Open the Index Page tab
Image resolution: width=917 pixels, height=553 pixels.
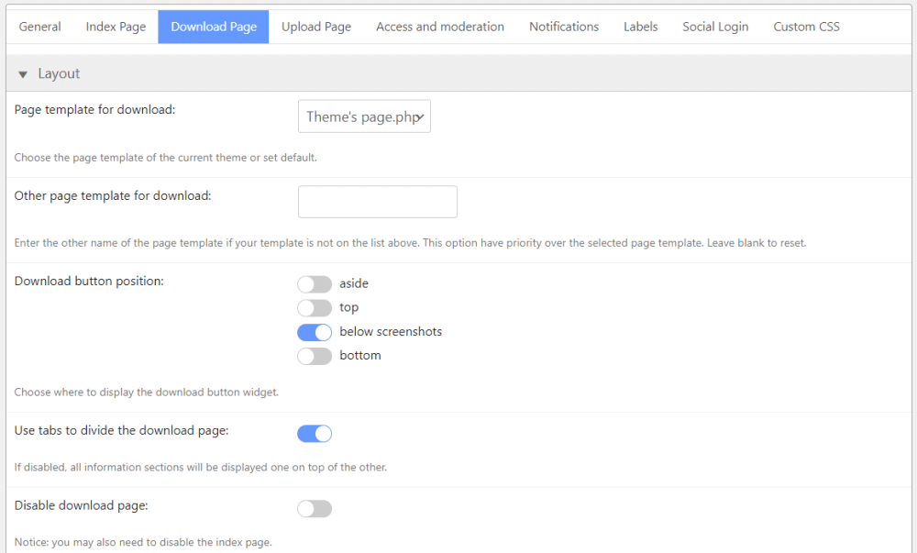click(x=116, y=27)
